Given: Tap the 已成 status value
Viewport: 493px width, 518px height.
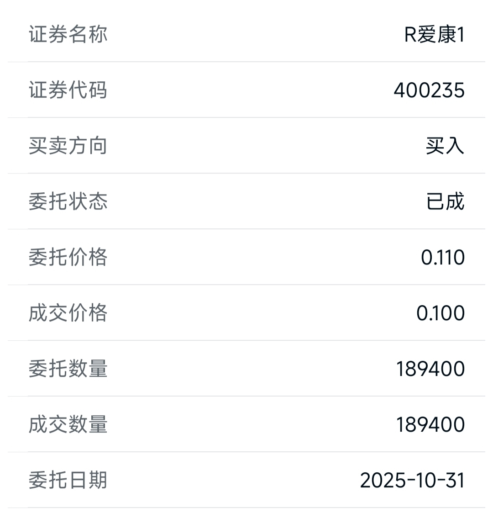Looking at the screenshot, I should click(446, 201).
